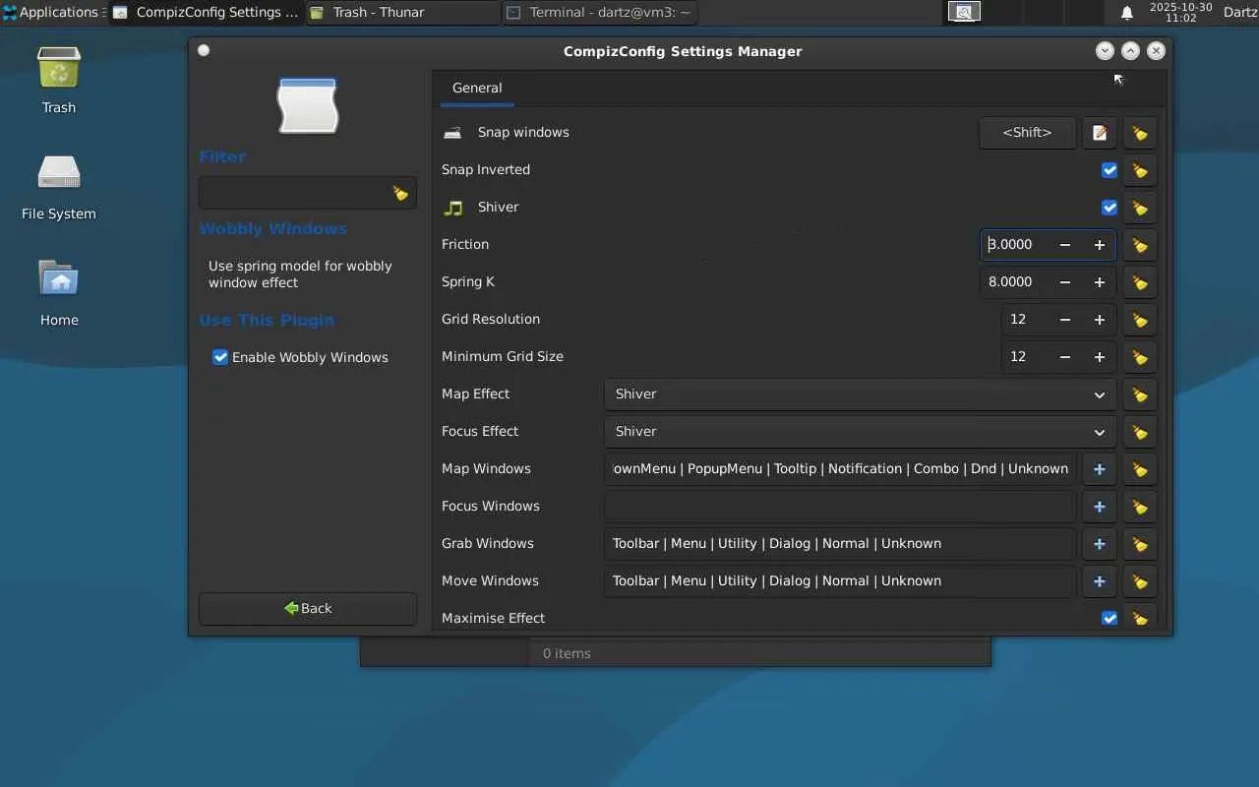Click the Grid Resolution value field
Screen dimensions: 1259x787
tap(1025, 320)
